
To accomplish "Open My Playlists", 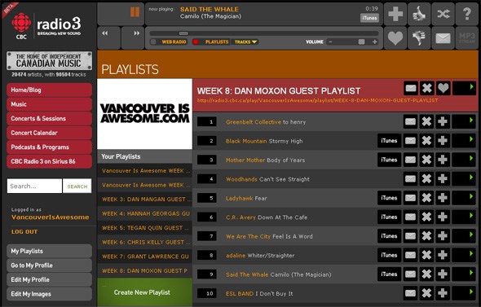I will click(x=49, y=251).
